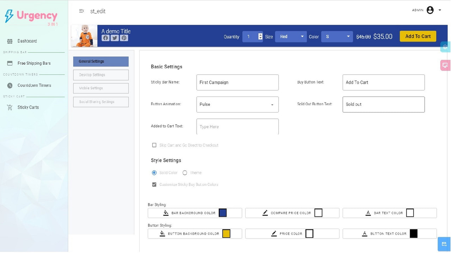The image size is (451, 253).
Task: Select the Solid Color radio option
Action: tap(154, 173)
